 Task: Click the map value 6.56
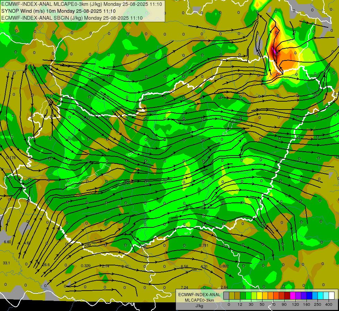[x=185, y=266]
